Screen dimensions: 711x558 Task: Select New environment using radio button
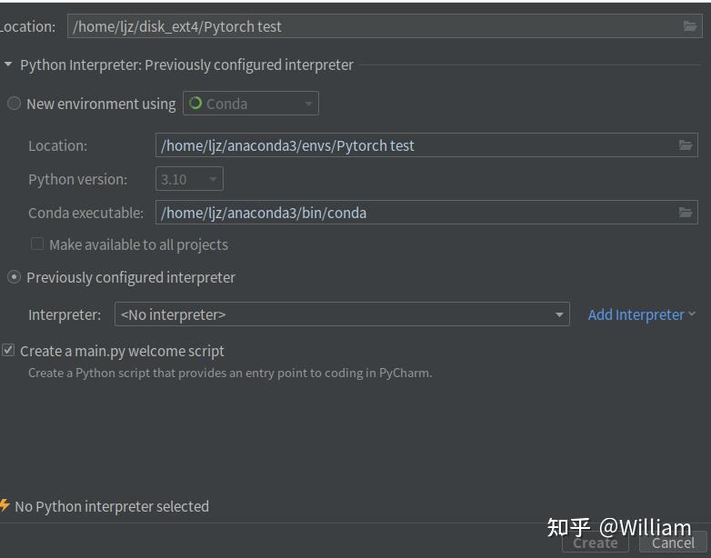(14, 104)
